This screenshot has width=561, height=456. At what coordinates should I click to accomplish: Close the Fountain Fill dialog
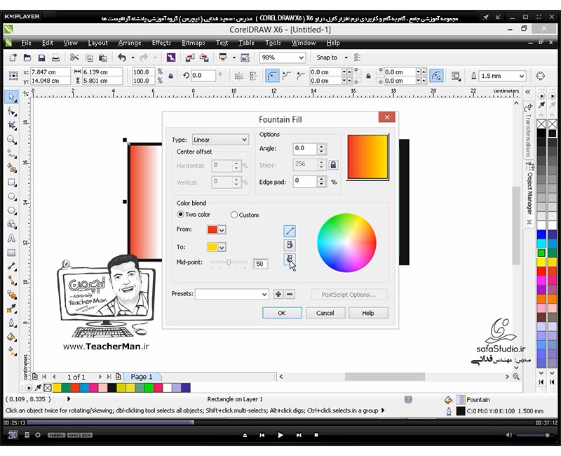[387, 117]
